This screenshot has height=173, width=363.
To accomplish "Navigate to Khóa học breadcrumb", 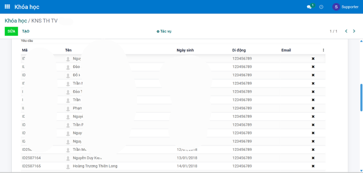I will [16, 21].
